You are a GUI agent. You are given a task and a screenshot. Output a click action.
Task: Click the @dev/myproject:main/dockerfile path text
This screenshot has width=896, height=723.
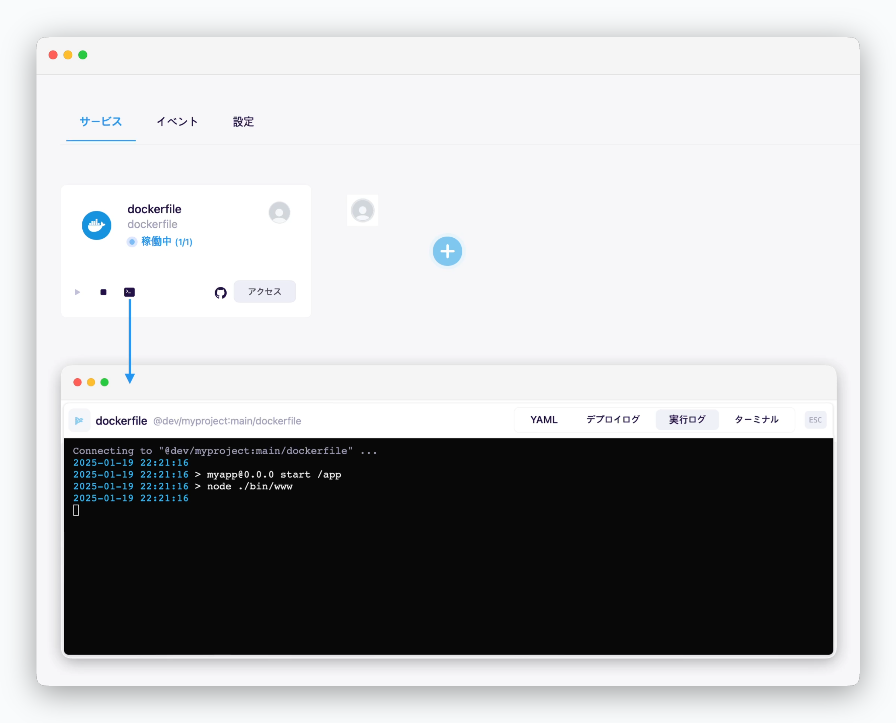[x=227, y=421]
